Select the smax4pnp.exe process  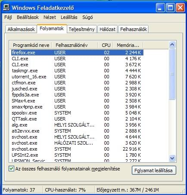pos(77,107)
